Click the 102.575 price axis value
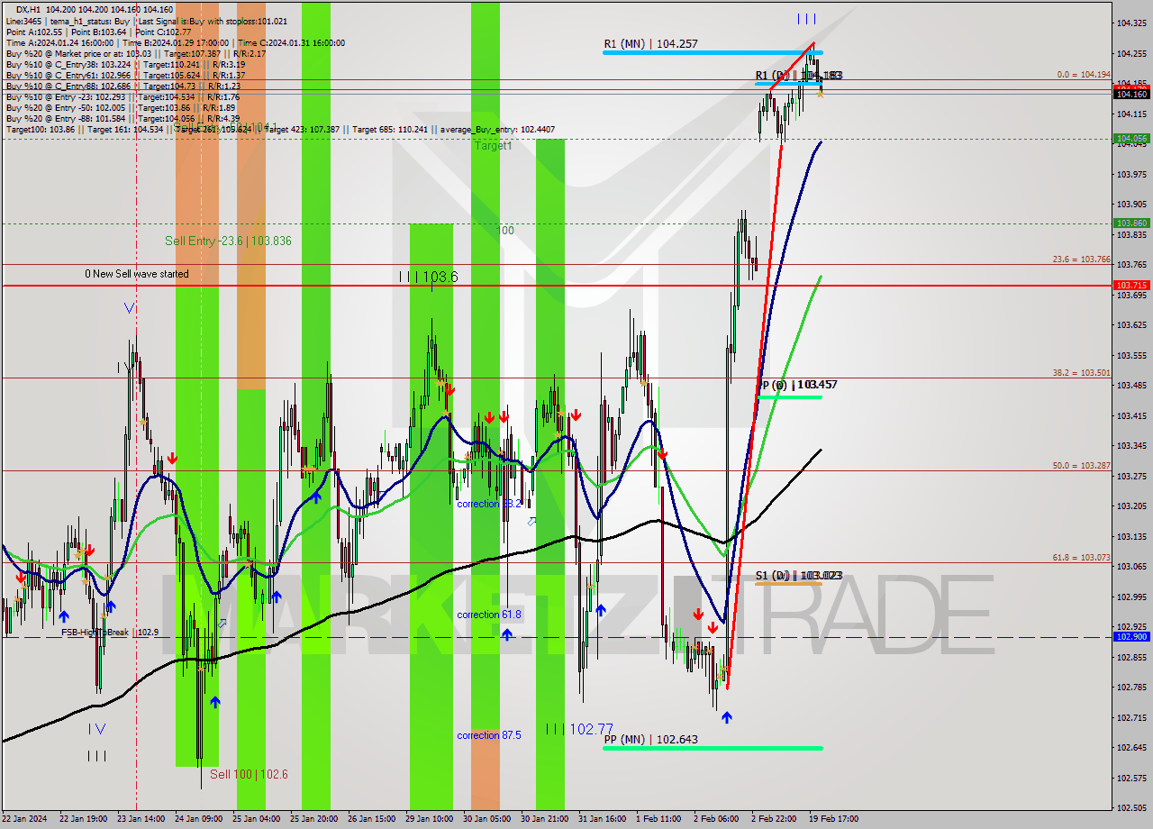1153x829 pixels. [1131, 778]
